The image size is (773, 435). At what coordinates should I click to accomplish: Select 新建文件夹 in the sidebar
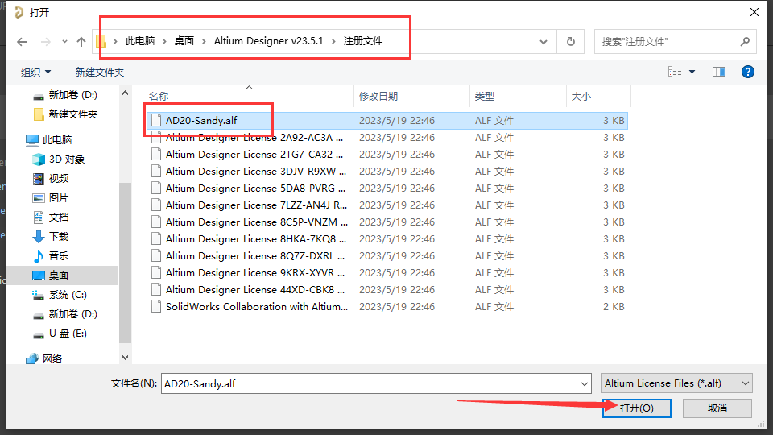click(64, 114)
